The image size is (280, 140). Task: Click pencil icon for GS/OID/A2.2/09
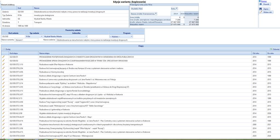coord(3,113)
